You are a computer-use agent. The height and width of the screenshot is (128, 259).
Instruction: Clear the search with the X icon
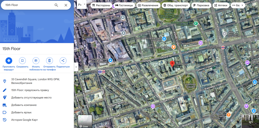pyautogui.click(x=66, y=5)
